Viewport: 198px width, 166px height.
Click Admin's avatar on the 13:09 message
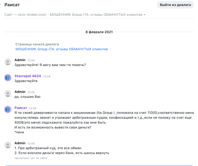click(8, 145)
